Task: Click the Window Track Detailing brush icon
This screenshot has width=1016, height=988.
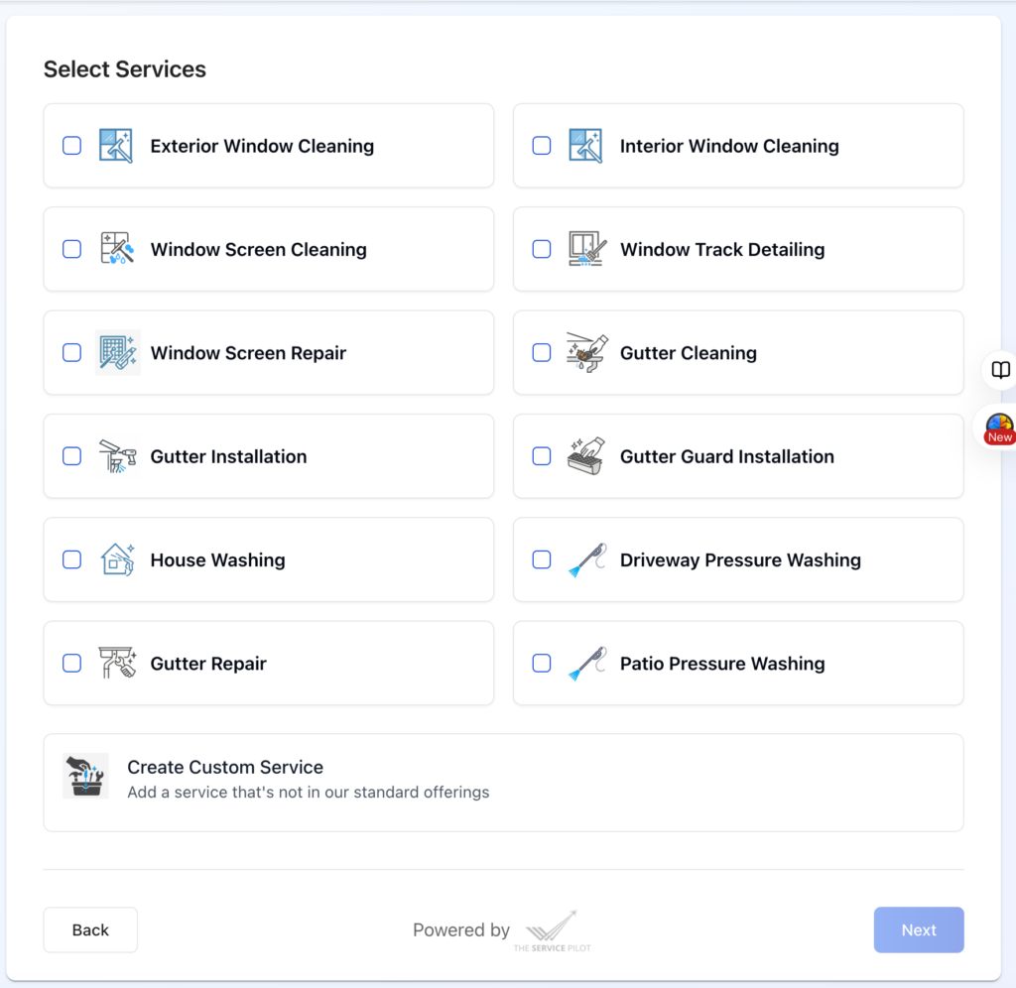Action: pos(588,249)
